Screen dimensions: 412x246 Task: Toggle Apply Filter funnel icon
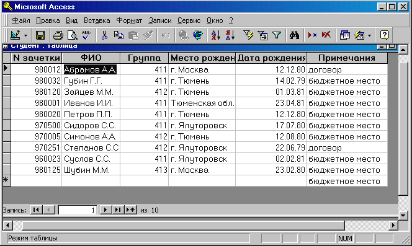click(x=277, y=35)
